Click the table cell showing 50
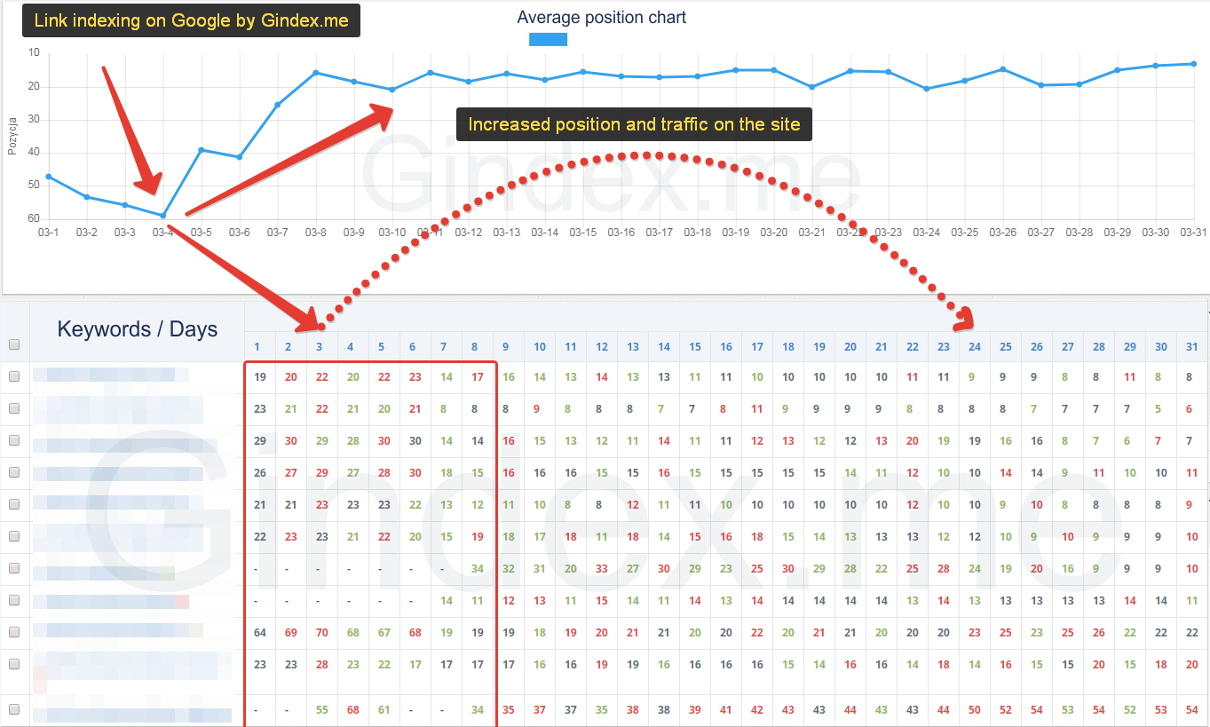The width and height of the screenshot is (1210, 727). point(975,710)
